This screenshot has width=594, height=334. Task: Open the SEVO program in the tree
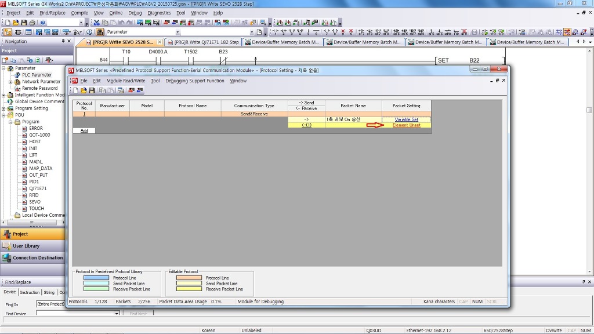click(x=35, y=202)
